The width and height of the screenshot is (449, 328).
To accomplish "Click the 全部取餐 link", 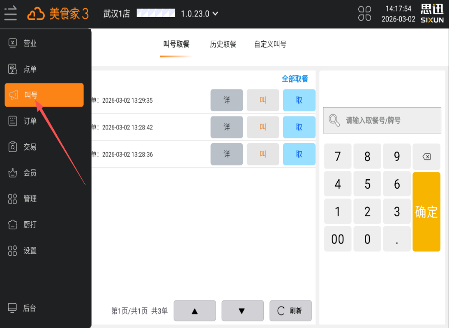I will pyautogui.click(x=295, y=79).
